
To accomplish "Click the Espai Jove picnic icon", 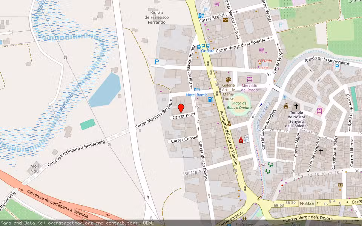I will pos(244,219).
